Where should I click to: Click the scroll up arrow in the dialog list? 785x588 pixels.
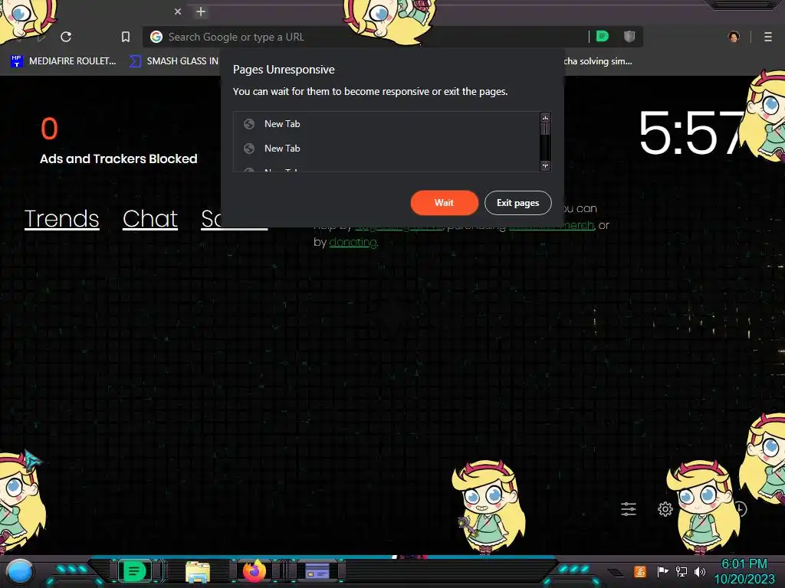pos(545,117)
